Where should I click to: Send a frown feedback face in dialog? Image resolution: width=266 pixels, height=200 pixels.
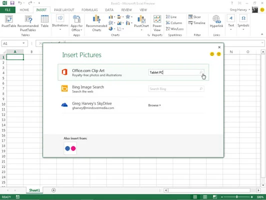219,54
